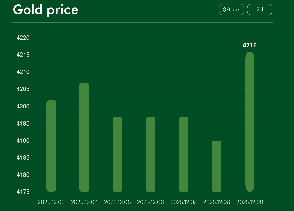Select the 2025.12.04 axis label
Image resolution: width=294 pixels, height=211 pixels.
click(84, 202)
